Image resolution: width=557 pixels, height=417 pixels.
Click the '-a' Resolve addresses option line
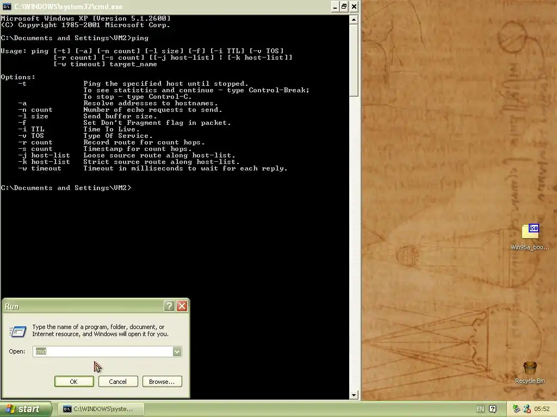118,104
